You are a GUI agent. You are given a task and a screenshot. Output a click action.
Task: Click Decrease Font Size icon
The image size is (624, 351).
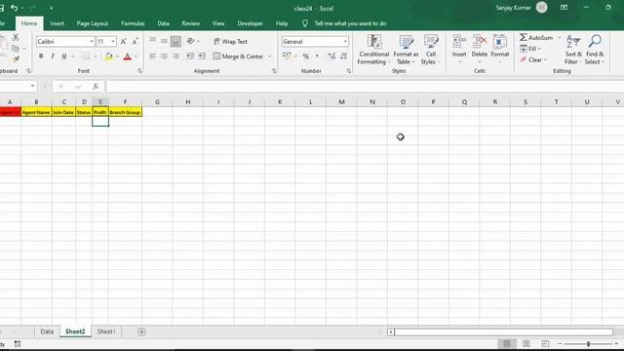point(135,41)
